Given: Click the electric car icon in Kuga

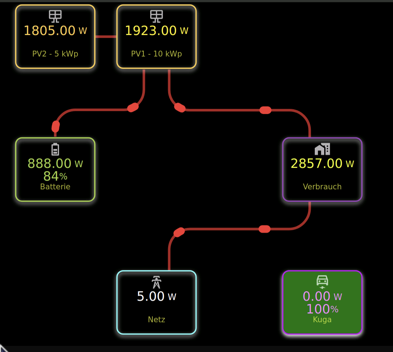Looking at the screenshot, I should click(322, 281).
